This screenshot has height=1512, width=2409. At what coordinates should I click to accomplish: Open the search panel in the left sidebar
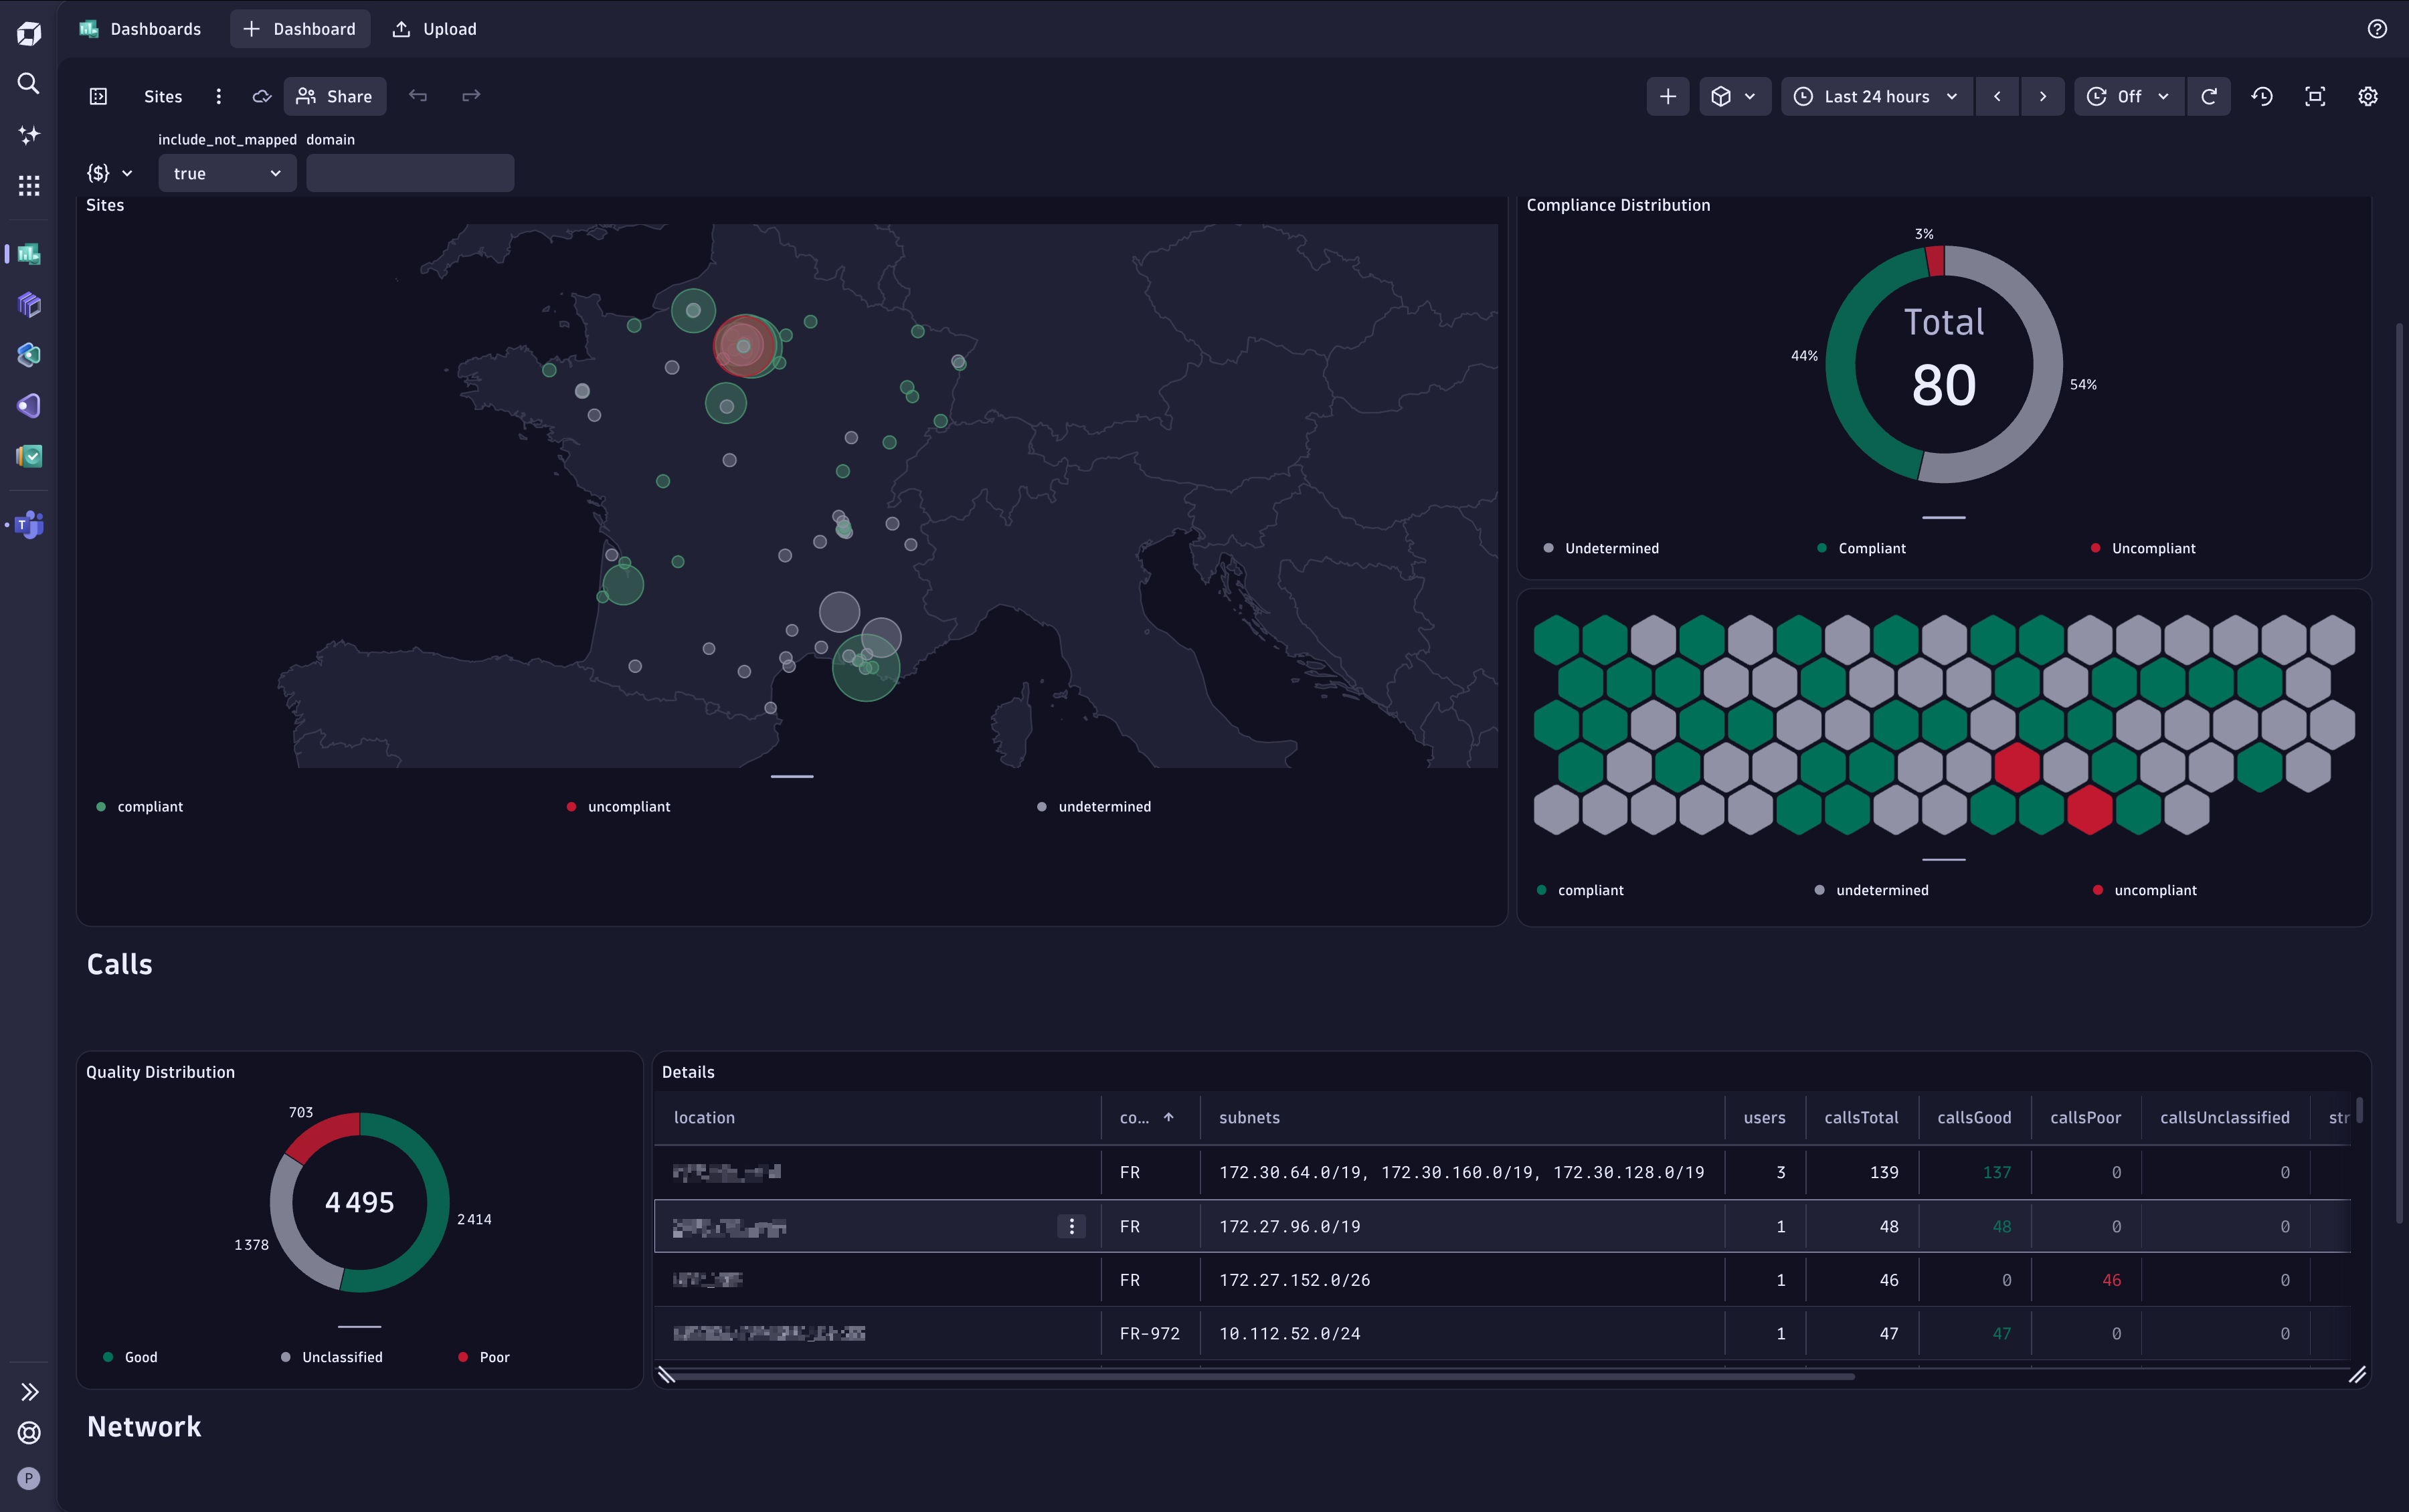pyautogui.click(x=28, y=84)
